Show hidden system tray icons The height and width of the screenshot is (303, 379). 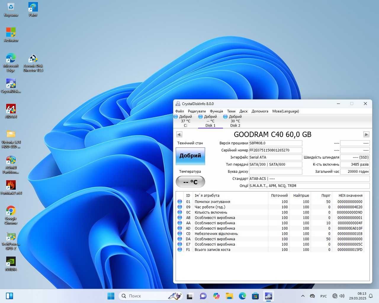[303, 296]
